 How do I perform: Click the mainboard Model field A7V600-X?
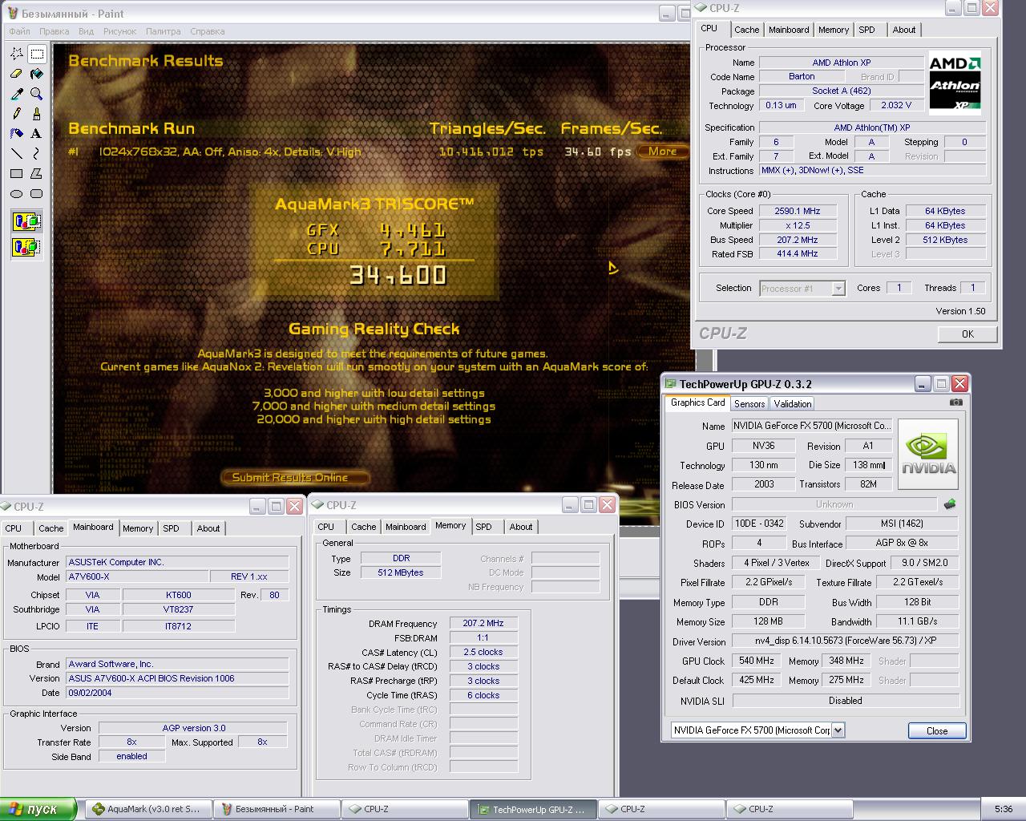coord(136,576)
